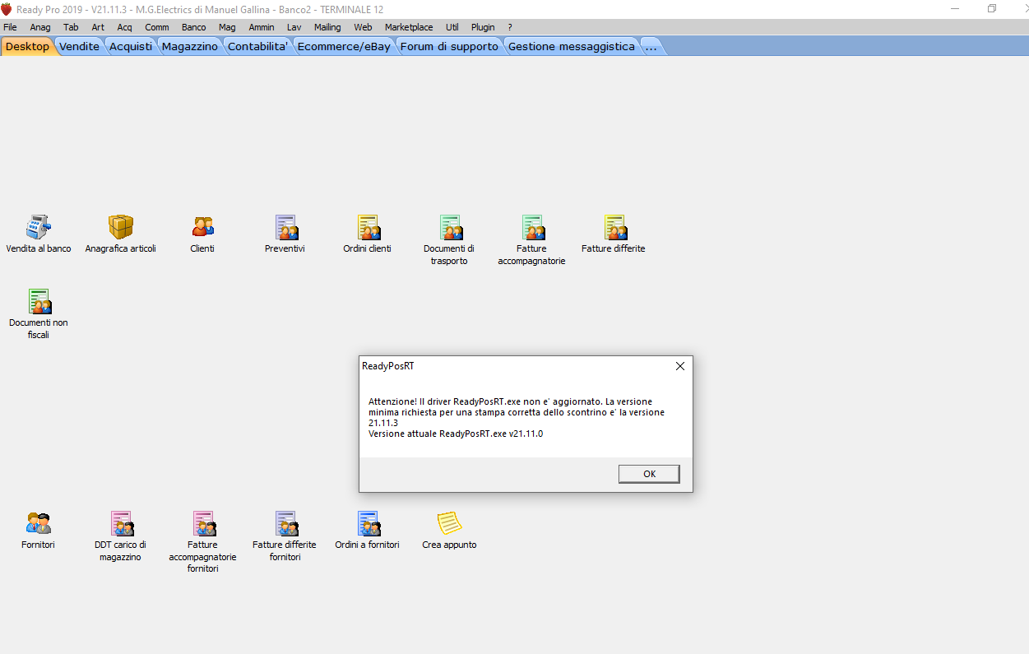The image size is (1029, 654).
Task: Open the Fatture differite icon in first row
Action: pos(614,227)
